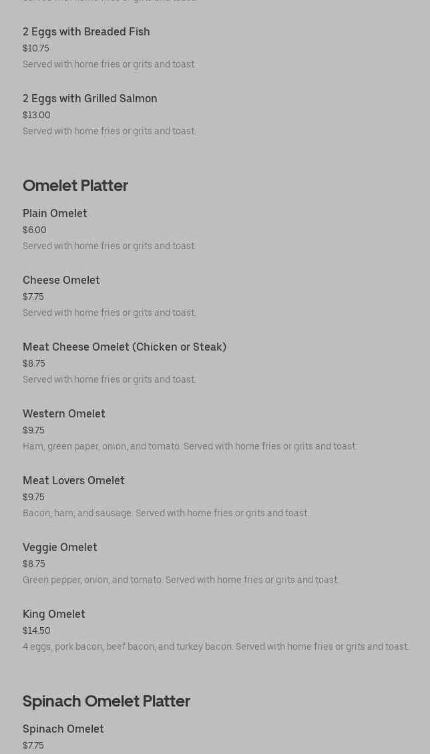Viewport: 430px width, 754px height.
Task: Click the Omelet Platter section heading
Action: point(75,186)
